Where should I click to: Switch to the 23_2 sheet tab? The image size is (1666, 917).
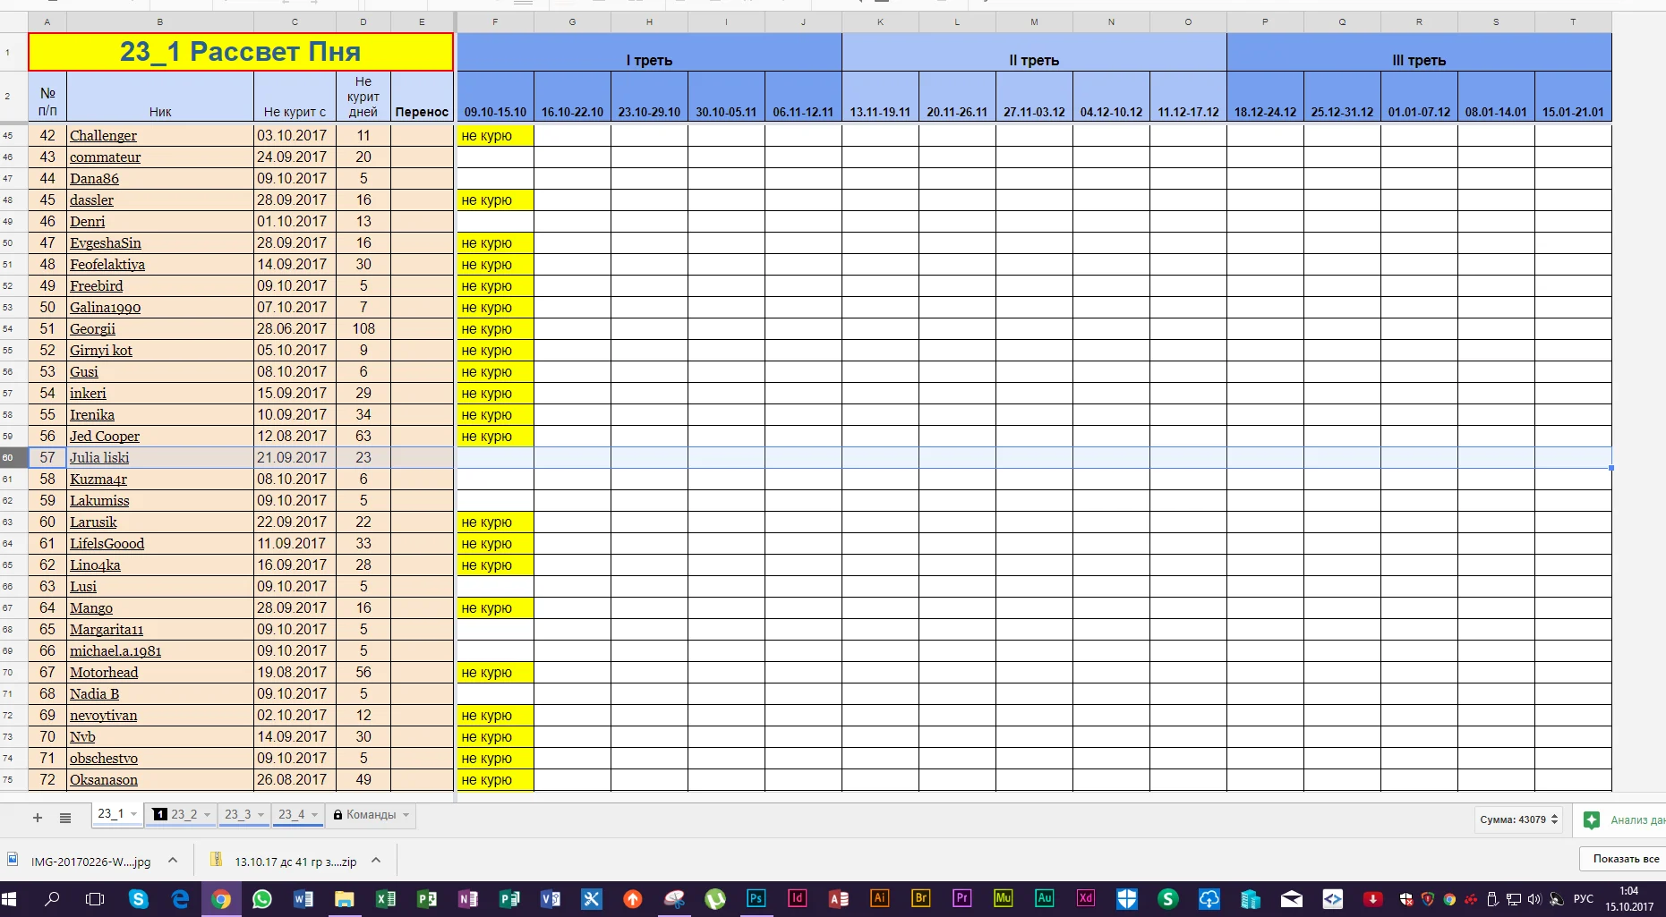tap(184, 815)
